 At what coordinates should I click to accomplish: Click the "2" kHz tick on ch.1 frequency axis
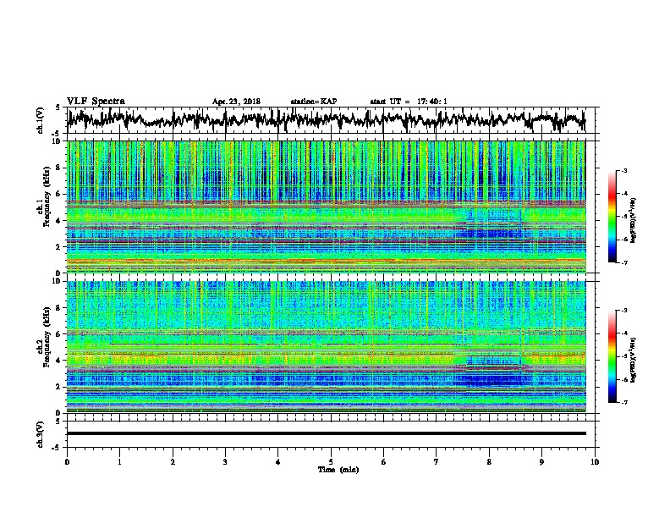58,246
